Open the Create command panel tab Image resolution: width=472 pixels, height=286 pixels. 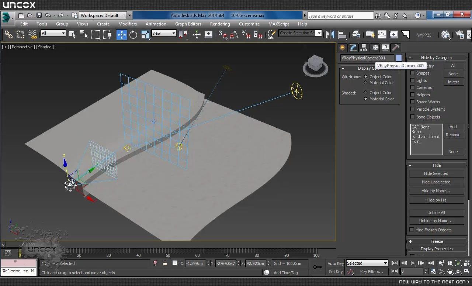click(343, 47)
